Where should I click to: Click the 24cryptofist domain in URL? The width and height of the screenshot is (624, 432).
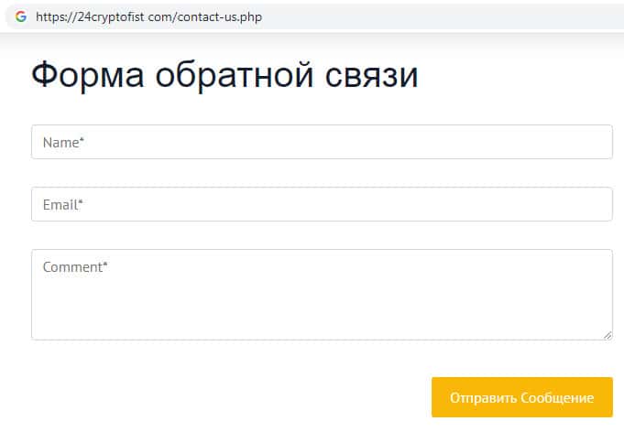click(112, 16)
